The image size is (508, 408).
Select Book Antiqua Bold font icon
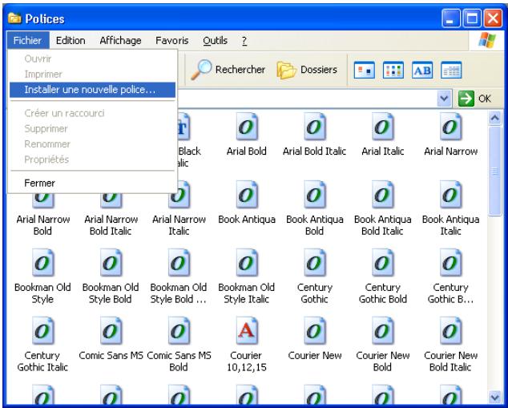[315, 195]
